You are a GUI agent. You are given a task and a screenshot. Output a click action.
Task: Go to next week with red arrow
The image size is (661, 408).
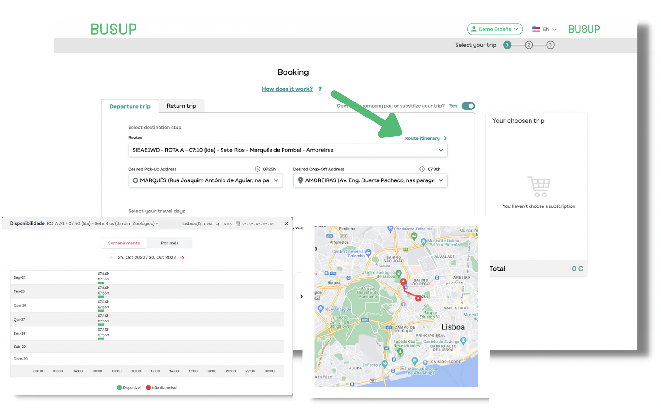182,258
